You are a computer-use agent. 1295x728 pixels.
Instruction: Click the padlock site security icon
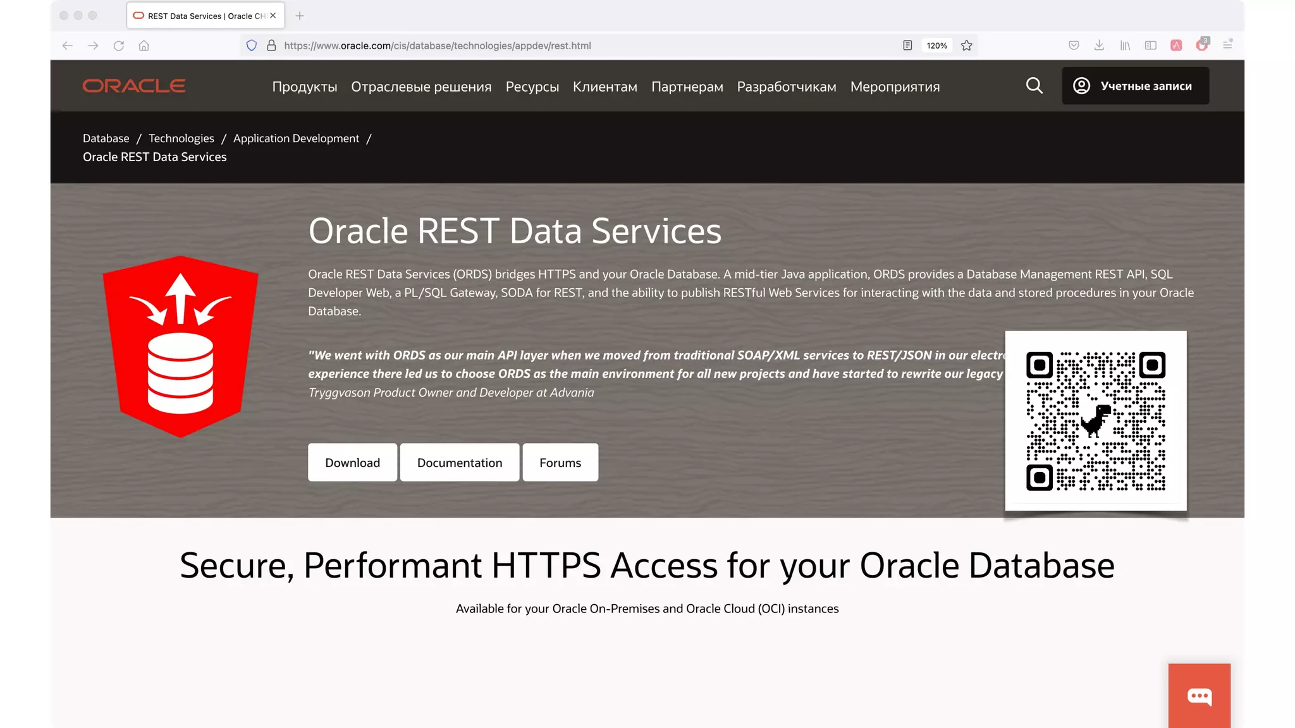[x=271, y=45]
